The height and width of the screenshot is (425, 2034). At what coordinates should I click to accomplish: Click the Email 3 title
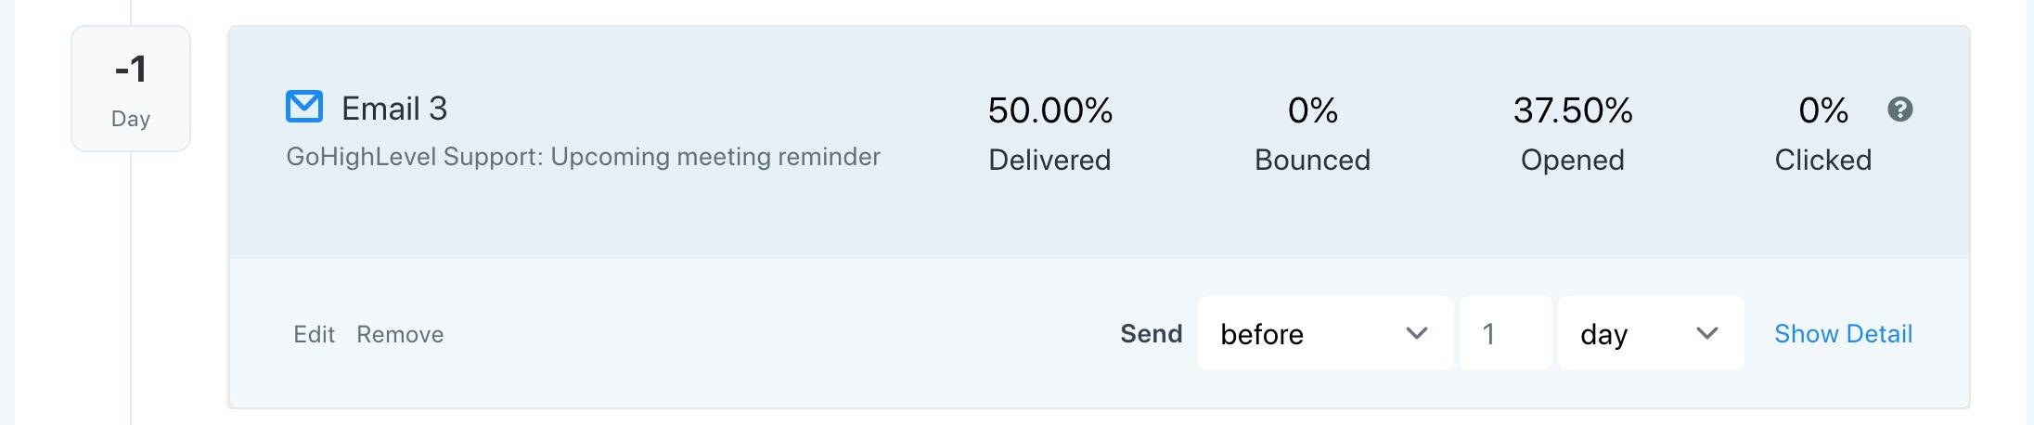(394, 109)
